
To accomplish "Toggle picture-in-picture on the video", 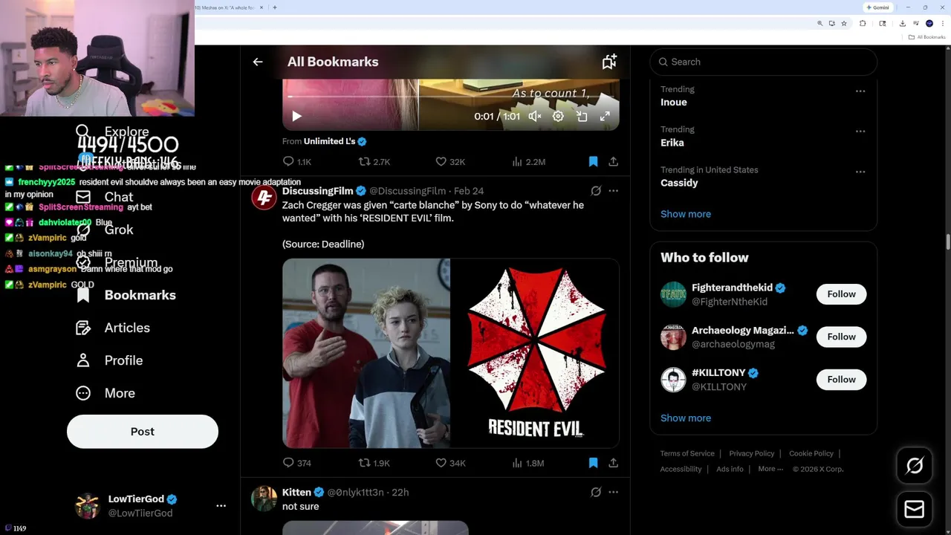I will (582, 116).
